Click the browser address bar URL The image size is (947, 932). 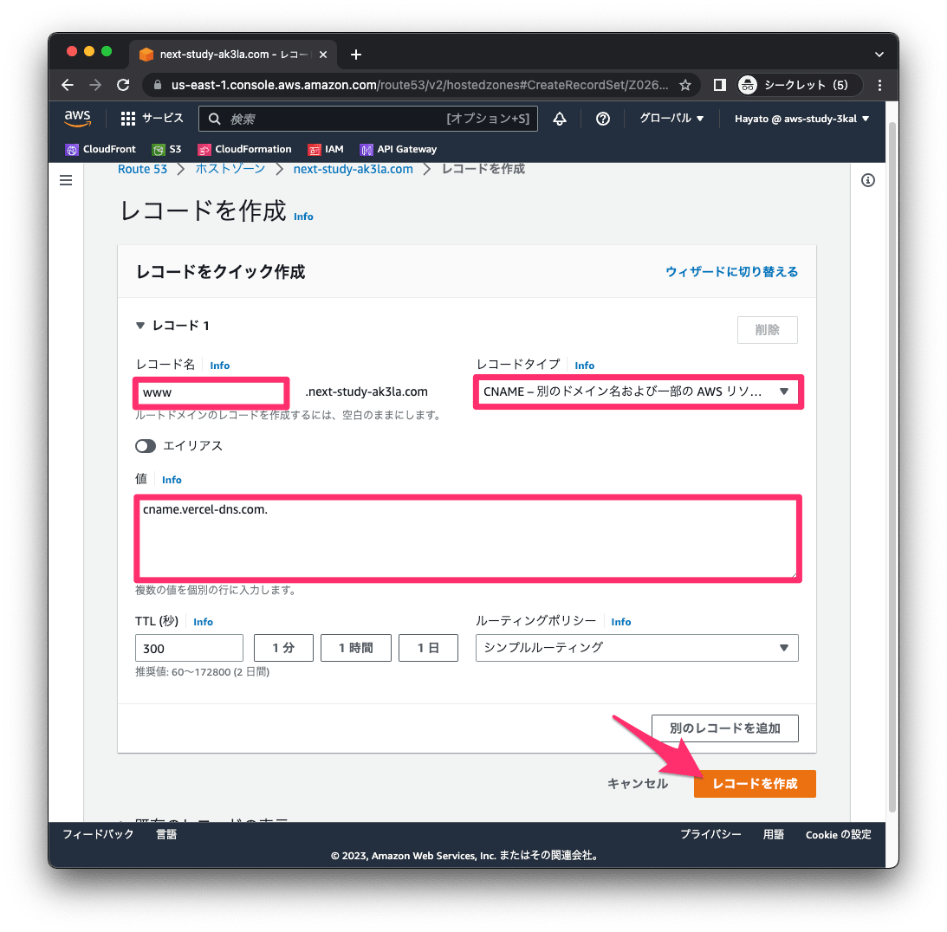419,85
